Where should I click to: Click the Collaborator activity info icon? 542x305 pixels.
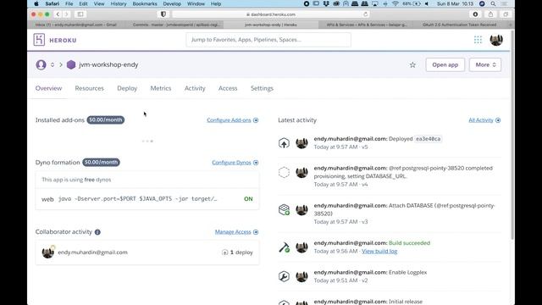click(x=97, y=232)
